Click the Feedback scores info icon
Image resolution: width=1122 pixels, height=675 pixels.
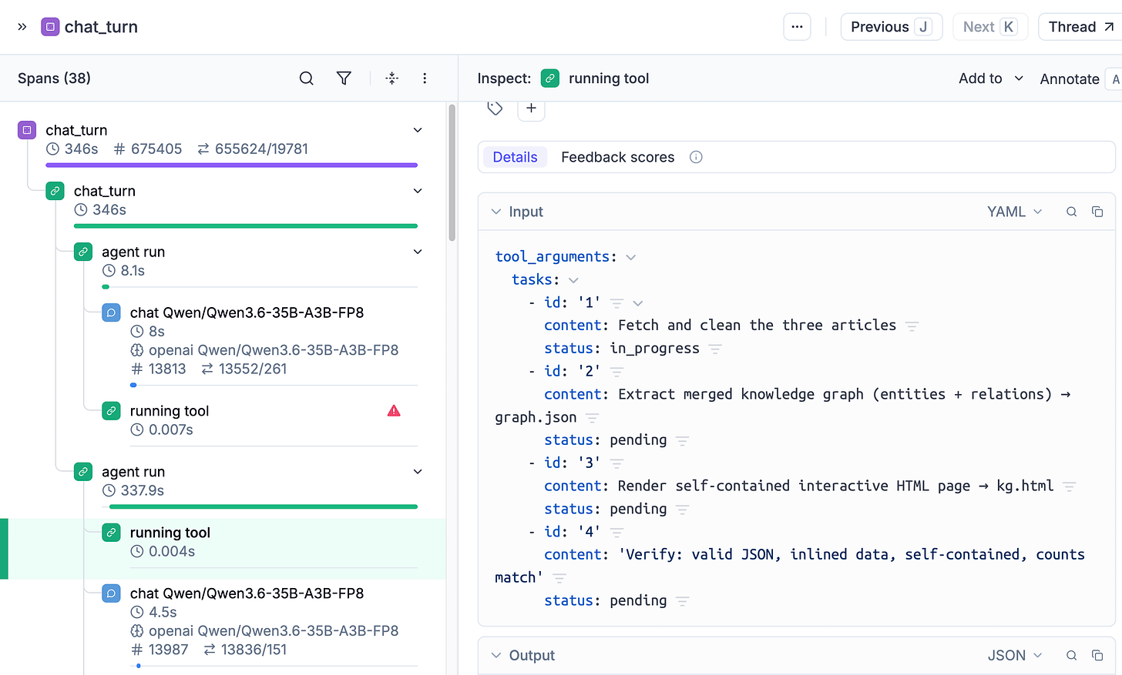click(x=696, y=157)
